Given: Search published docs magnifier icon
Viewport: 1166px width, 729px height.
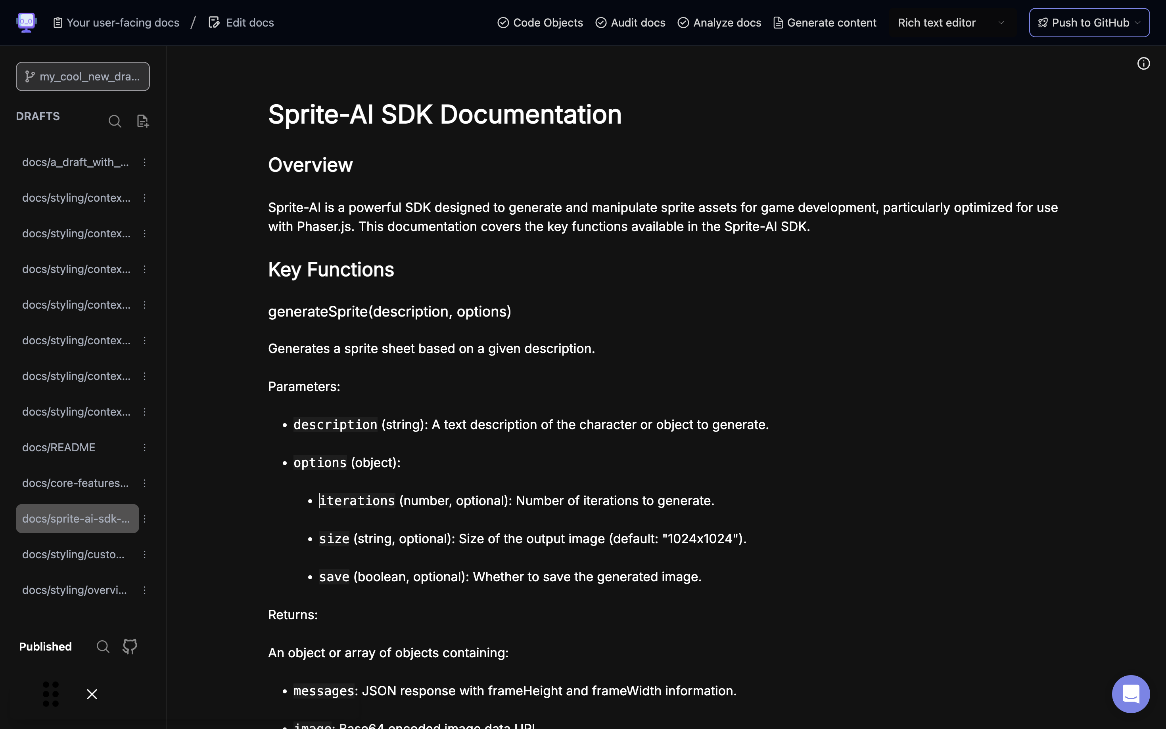Looking at the screenshot, I should tap(103, 646).
